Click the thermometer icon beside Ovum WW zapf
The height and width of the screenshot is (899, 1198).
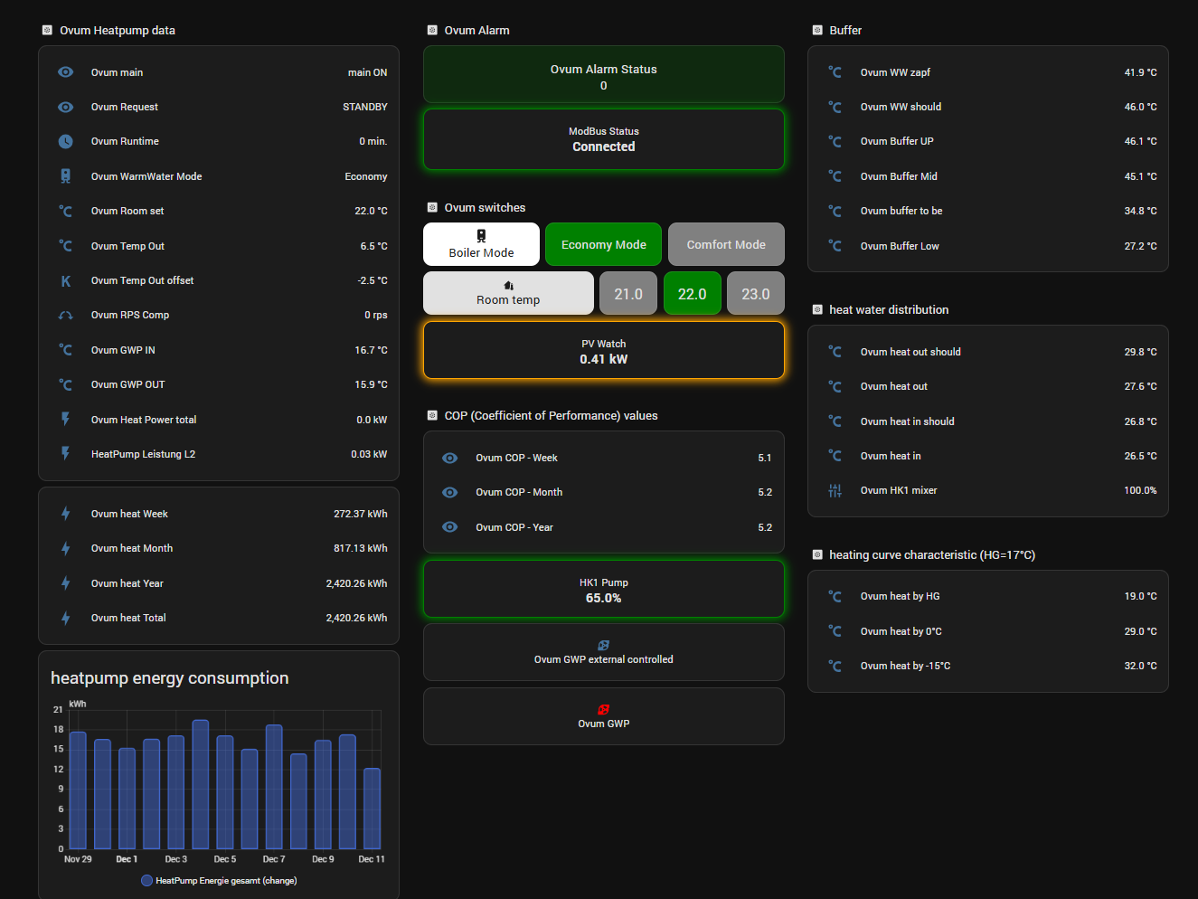coord(835,72)
